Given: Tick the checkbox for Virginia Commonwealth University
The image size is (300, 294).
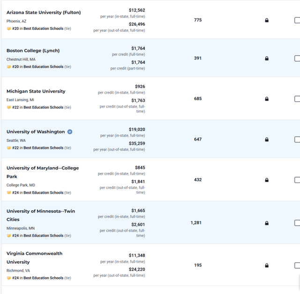Looking at the screenshot, I should [x=297, y=265].
